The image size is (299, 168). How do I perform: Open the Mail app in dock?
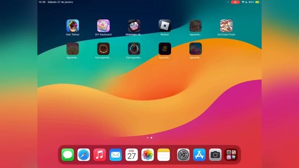pos(115,154)
